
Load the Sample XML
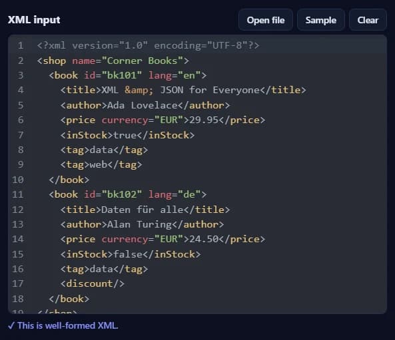320,20
